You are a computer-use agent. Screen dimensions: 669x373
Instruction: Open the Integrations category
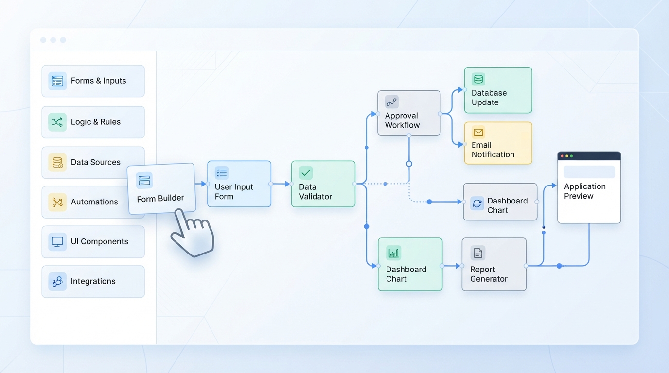[x=93, y=282]
